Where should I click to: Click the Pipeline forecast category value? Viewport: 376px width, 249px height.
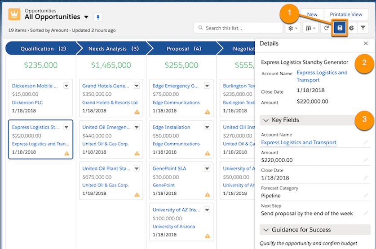[x=271, y=196]
